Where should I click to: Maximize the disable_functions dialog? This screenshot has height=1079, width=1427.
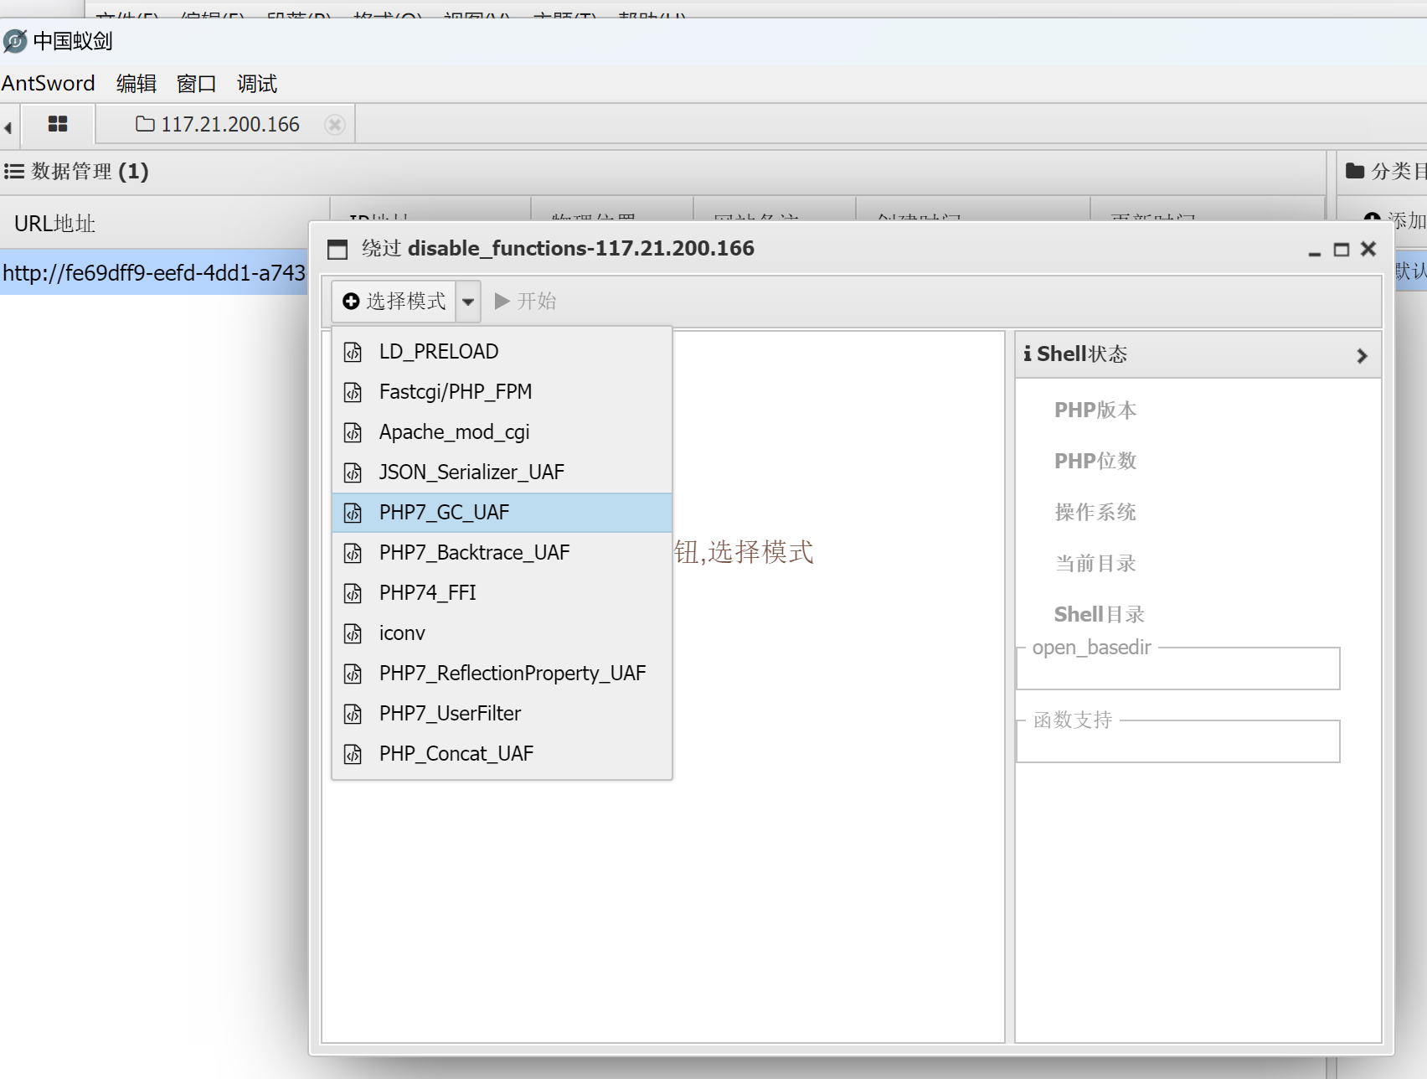(1342, 250)
